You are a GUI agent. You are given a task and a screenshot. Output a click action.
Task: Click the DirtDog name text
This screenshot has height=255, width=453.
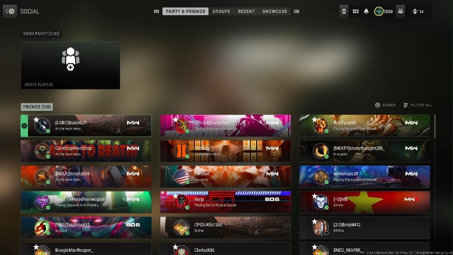coord(202,148)
